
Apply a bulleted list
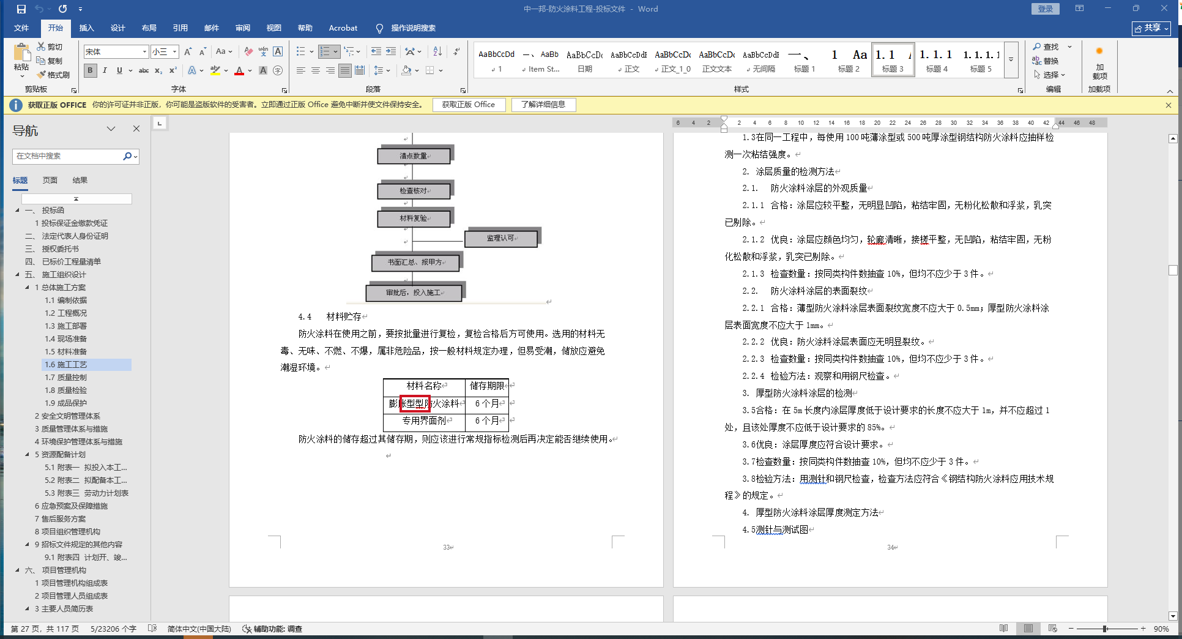(300, 51)
